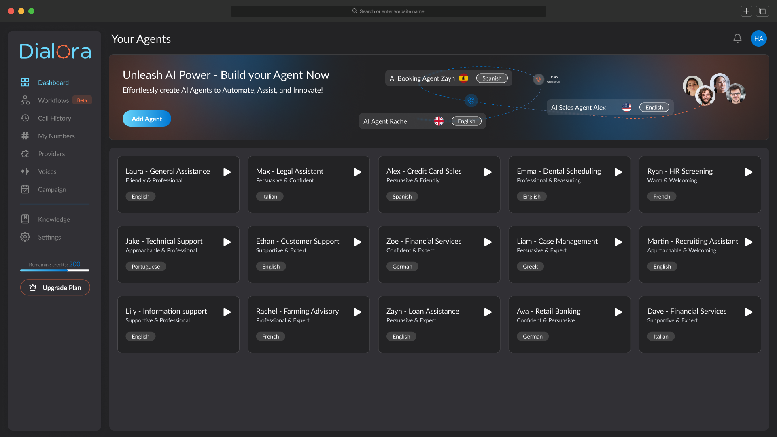
Task: Open new browser tab plus icon
Action: [746, 11]
